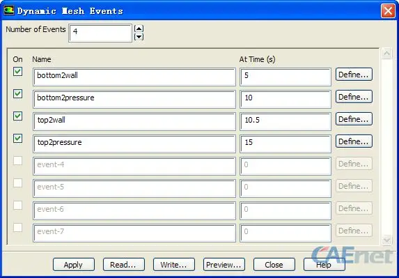Click the events list scroll down arrow
This screenshot has width=399, height=278.
[386, 240]
